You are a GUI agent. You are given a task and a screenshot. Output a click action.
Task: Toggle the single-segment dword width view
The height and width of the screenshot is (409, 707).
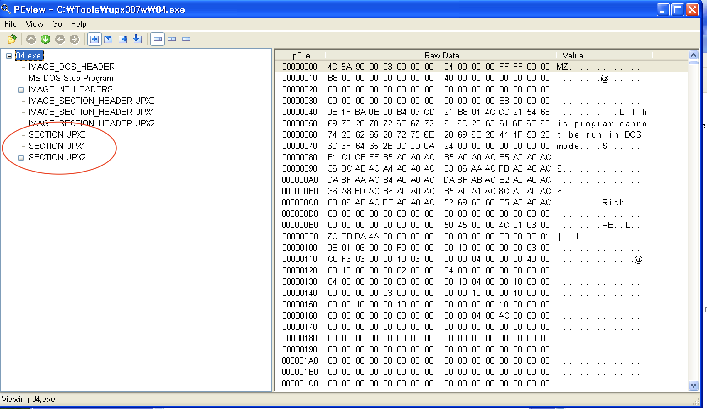186,39
